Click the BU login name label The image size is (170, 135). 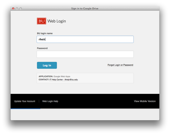(x=45, y=33)
